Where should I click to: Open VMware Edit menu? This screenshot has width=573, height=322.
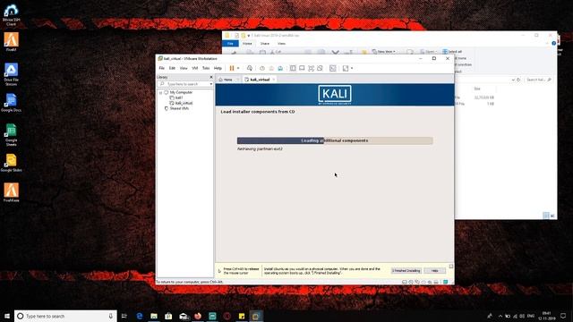point(172,68)
